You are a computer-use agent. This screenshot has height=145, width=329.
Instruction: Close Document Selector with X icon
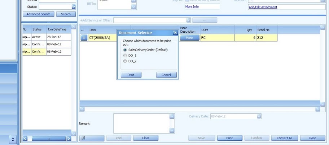[175, 33]
